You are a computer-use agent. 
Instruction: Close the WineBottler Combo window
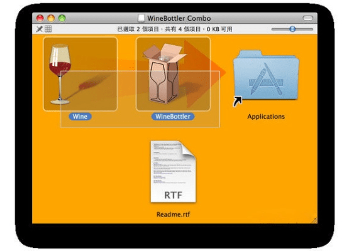coord(40,18)
